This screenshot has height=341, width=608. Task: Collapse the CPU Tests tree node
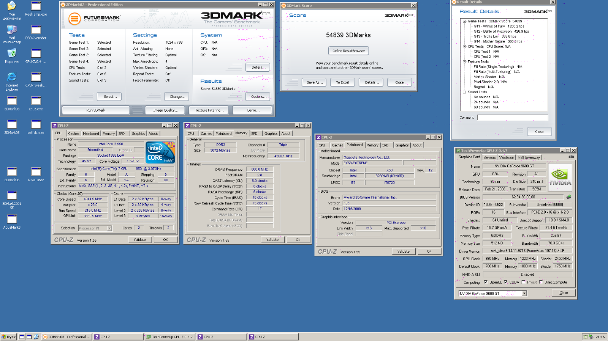pyautogui.click(x=464, y=47)
